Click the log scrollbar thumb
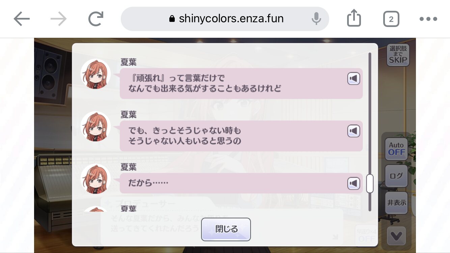The image size is (450, 253). point(370,184)
